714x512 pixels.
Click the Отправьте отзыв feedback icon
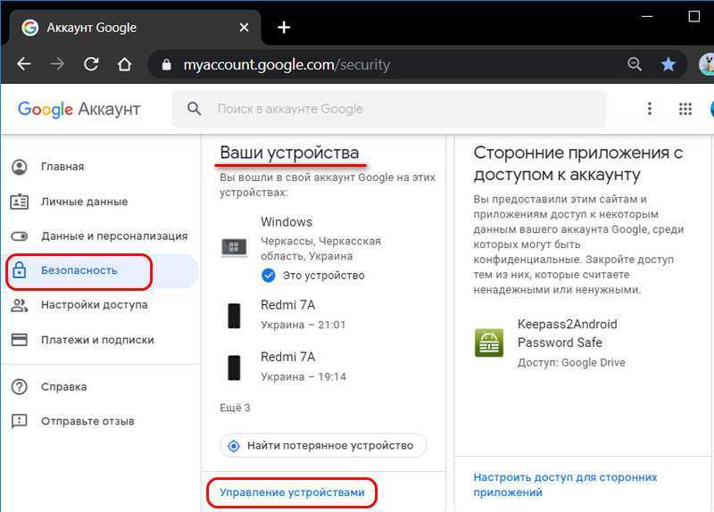tap(19, 421)
